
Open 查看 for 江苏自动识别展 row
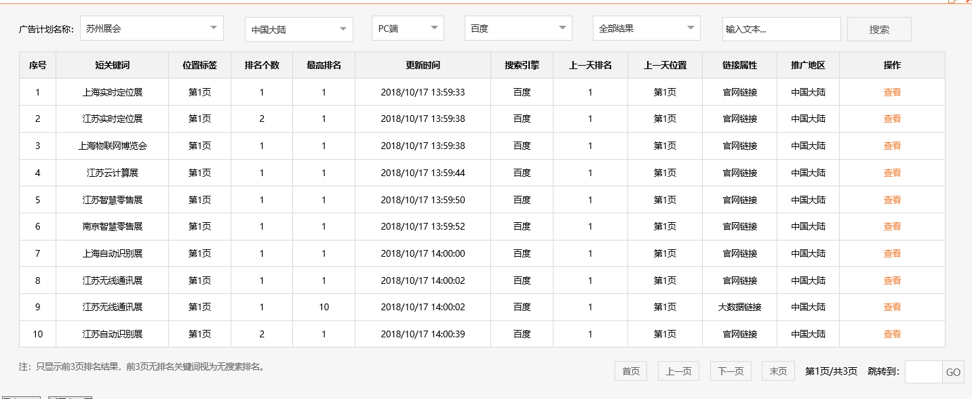click(892, 334)
